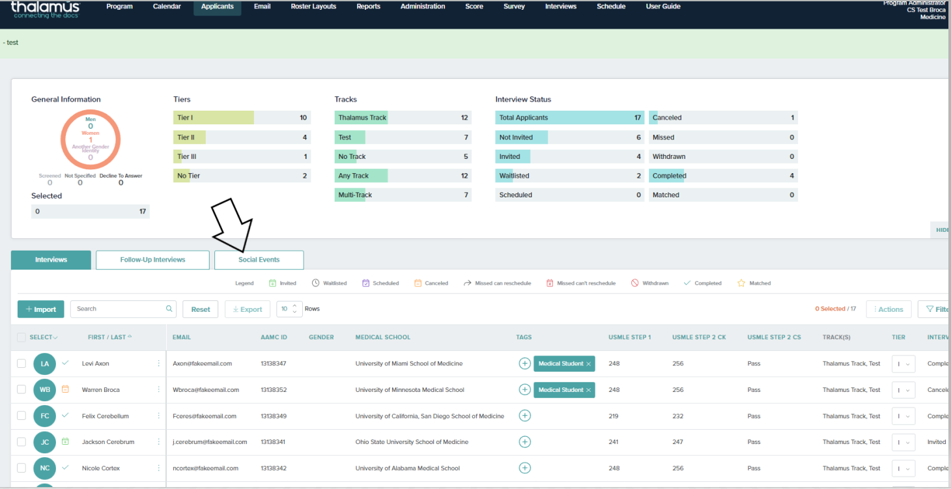Add a tag for Felix Cerebellum
951x489 pixels.
524,415
